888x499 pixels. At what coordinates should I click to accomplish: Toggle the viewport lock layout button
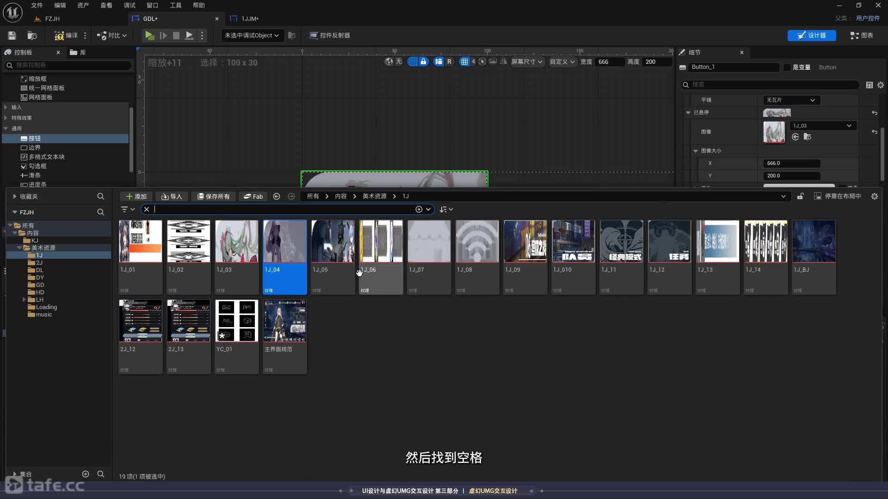[x=423, y=62]
